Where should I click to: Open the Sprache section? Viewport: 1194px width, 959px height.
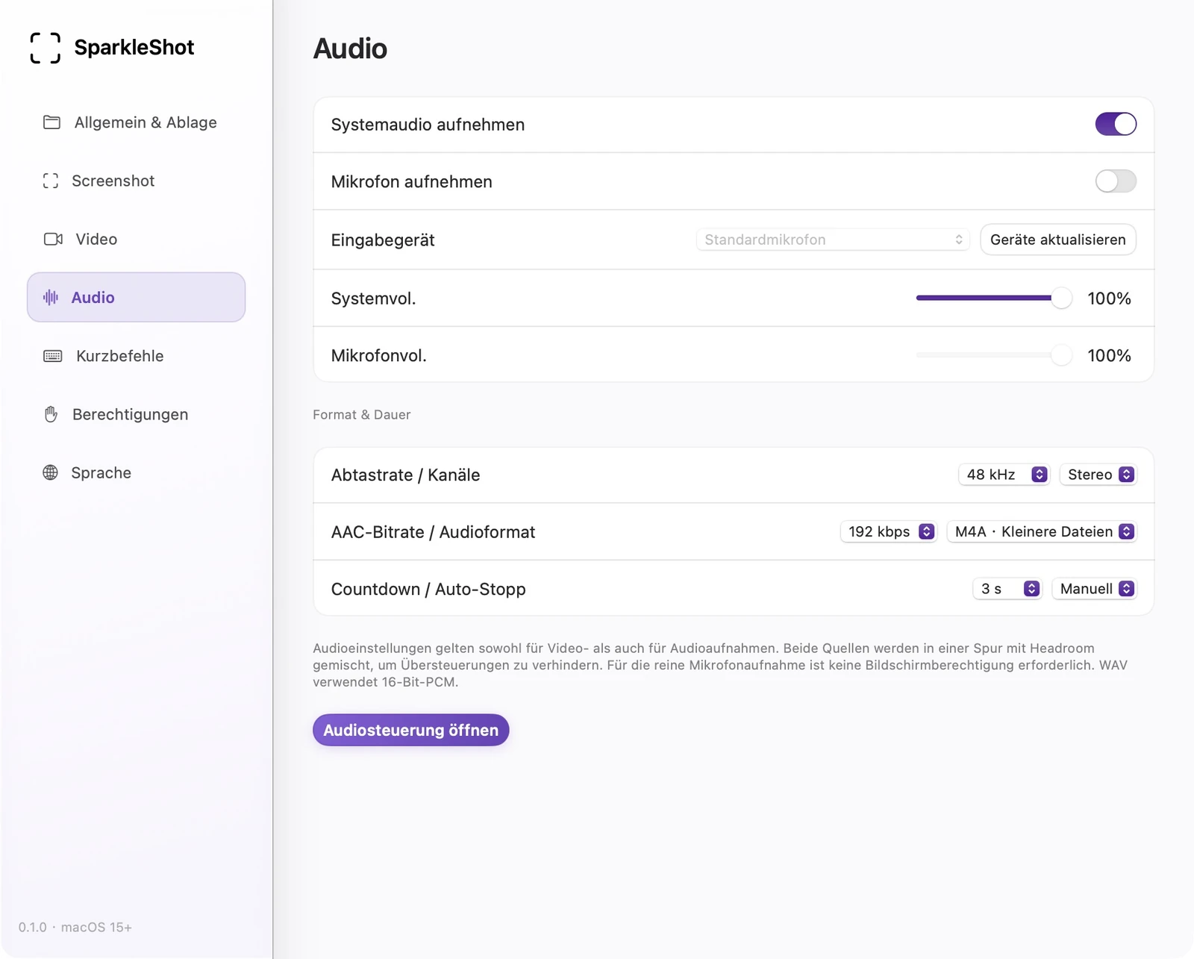(x=136, y=472)
